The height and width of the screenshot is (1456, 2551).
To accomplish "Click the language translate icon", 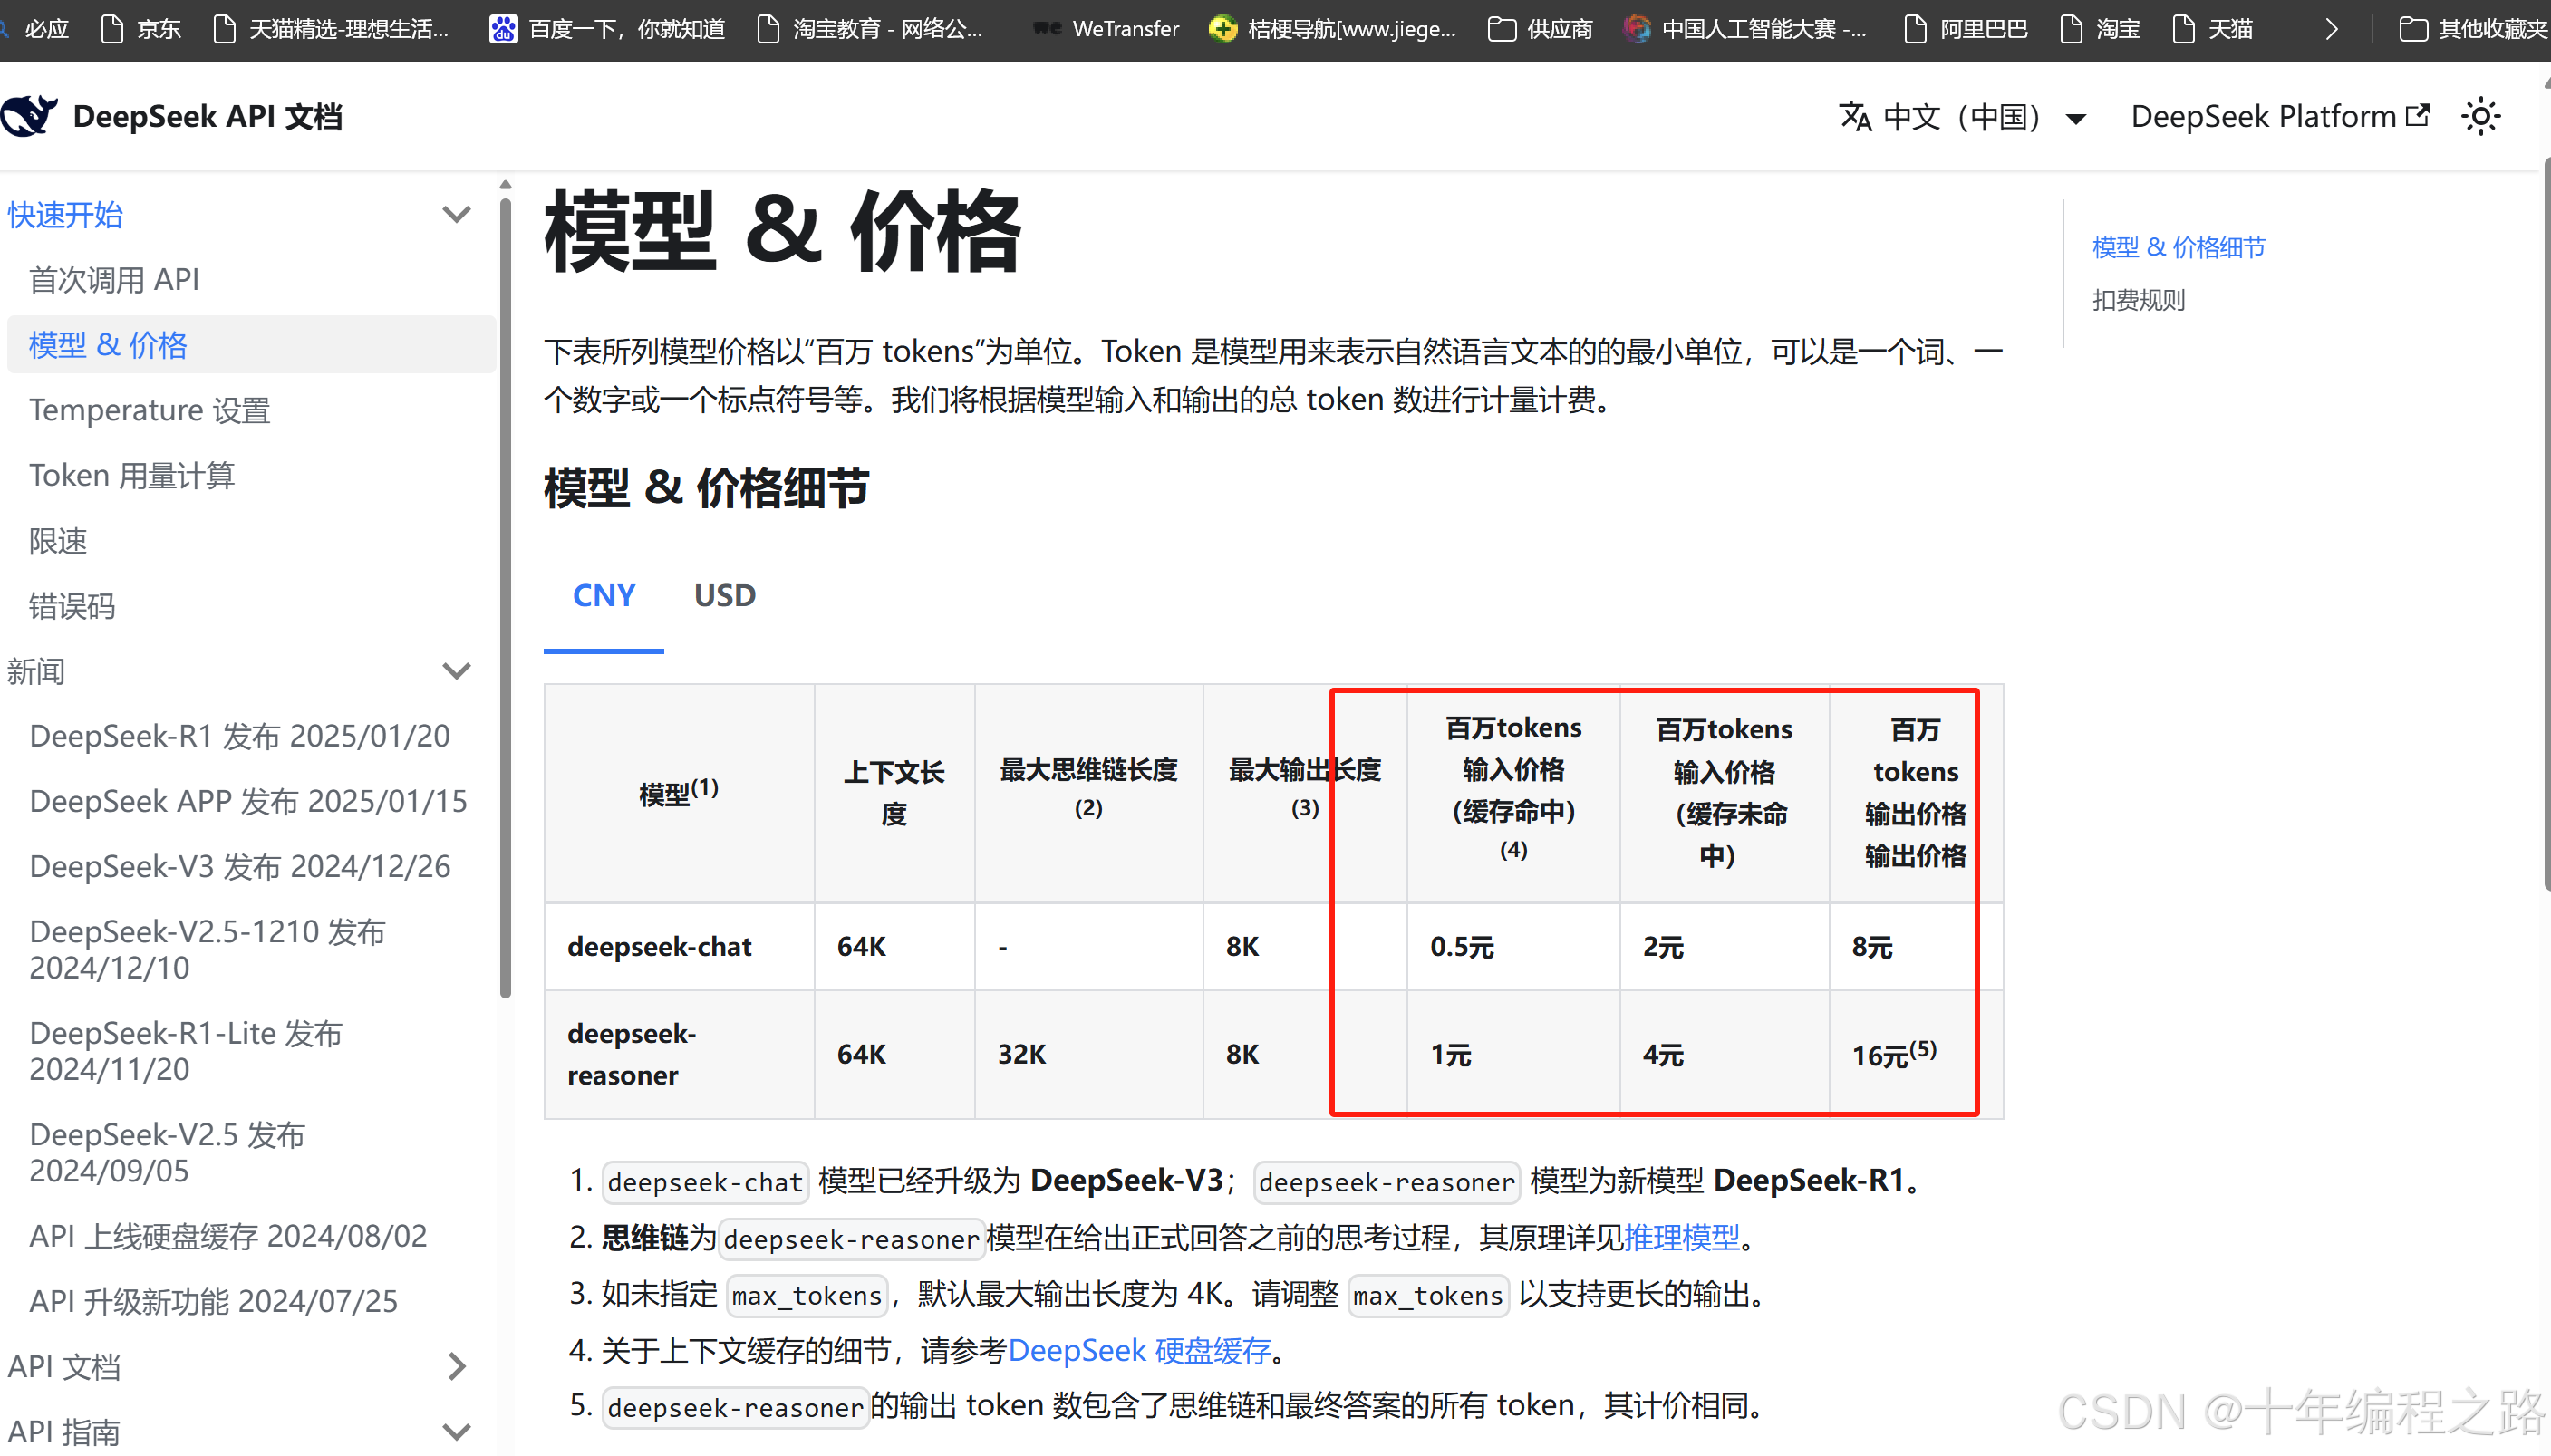I will (1855, 116).
